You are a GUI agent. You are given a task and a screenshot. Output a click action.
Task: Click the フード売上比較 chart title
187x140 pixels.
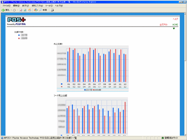click(60, 96)
